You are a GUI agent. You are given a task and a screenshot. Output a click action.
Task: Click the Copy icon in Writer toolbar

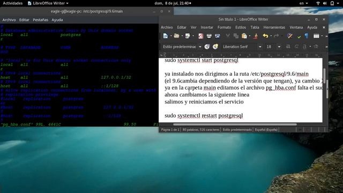236,36
